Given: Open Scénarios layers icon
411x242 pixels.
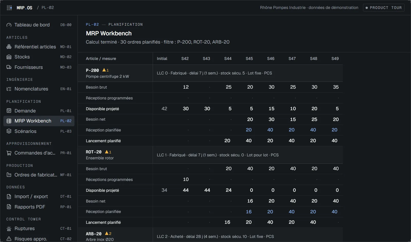Looking at the screenshot, I should coord(9,131).
